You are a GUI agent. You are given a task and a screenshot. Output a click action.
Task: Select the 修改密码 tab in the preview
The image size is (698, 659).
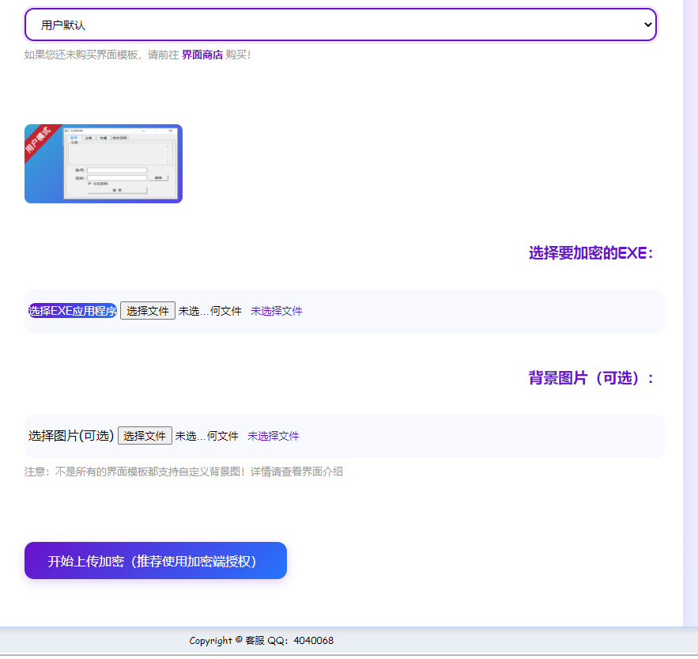tap(119, 138)
